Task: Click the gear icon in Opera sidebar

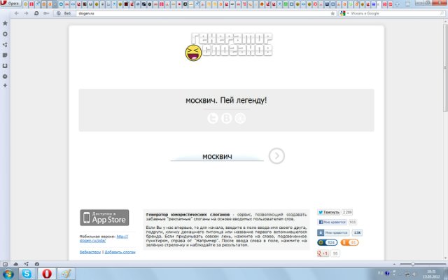Action: click(6, 34)
